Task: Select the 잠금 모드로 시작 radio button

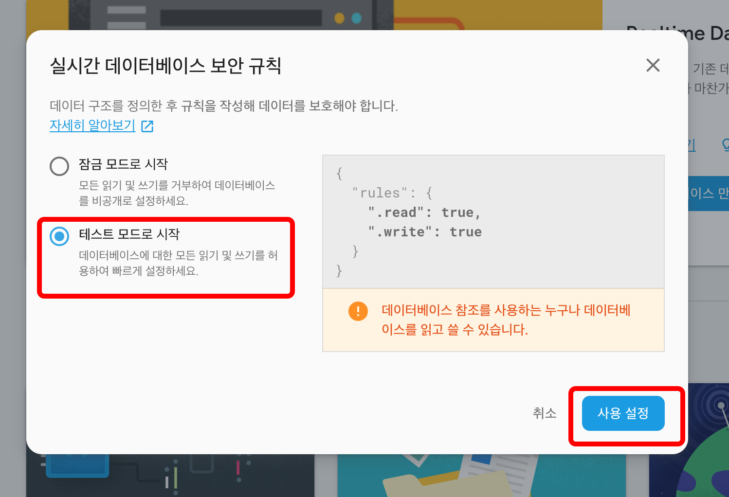Action: [59, 166]
